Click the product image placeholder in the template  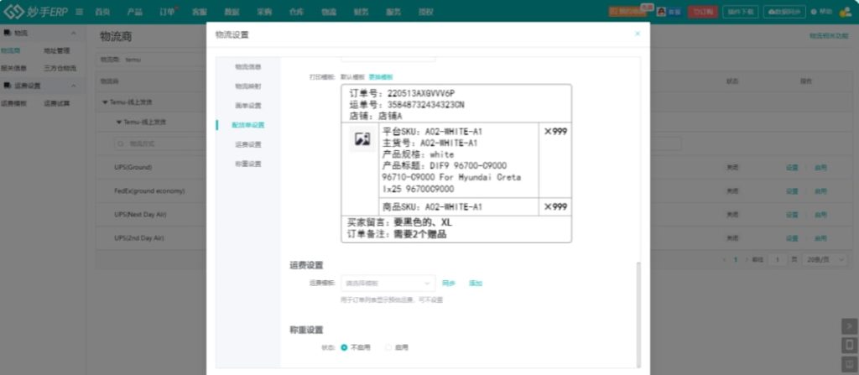[362, 139]
